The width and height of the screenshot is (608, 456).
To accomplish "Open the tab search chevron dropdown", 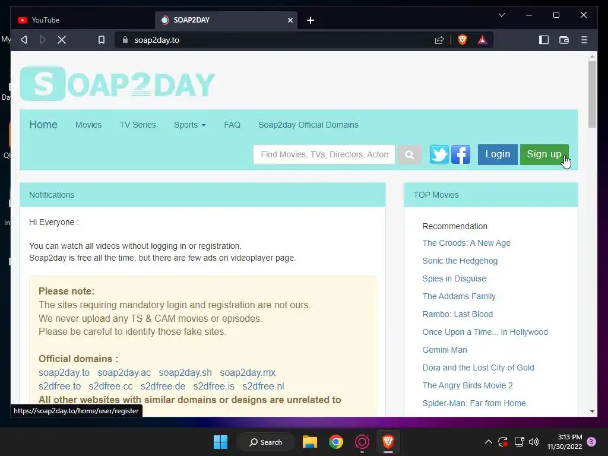I will coord(501,15).
